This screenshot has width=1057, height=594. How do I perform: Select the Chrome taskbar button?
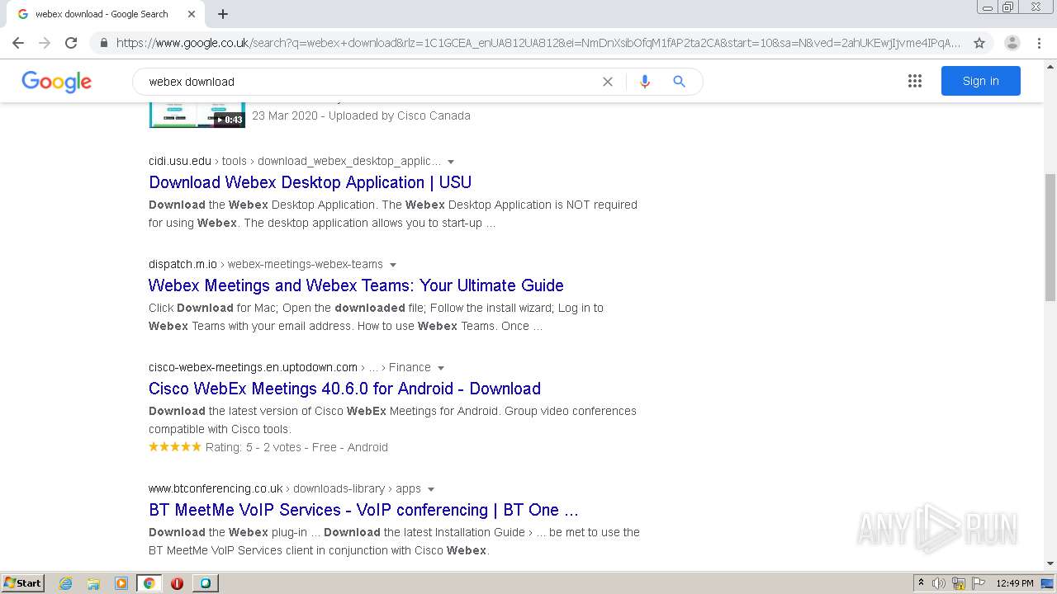149,583
